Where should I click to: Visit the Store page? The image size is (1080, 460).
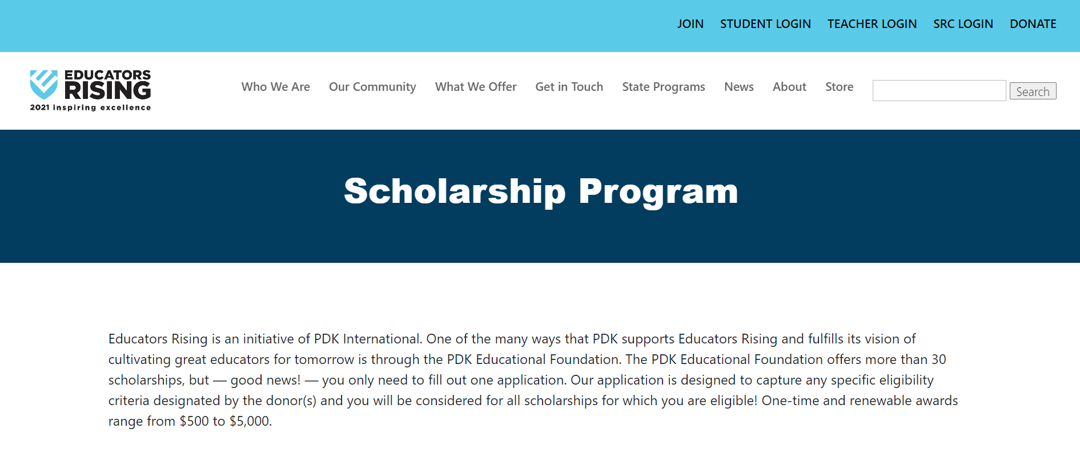pos(839,87)
